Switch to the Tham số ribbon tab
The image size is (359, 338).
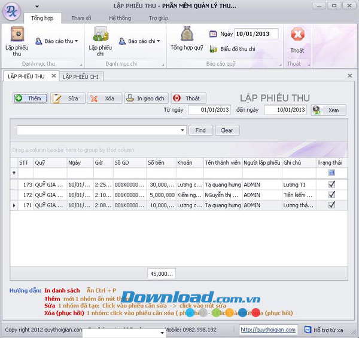point(81,19)
